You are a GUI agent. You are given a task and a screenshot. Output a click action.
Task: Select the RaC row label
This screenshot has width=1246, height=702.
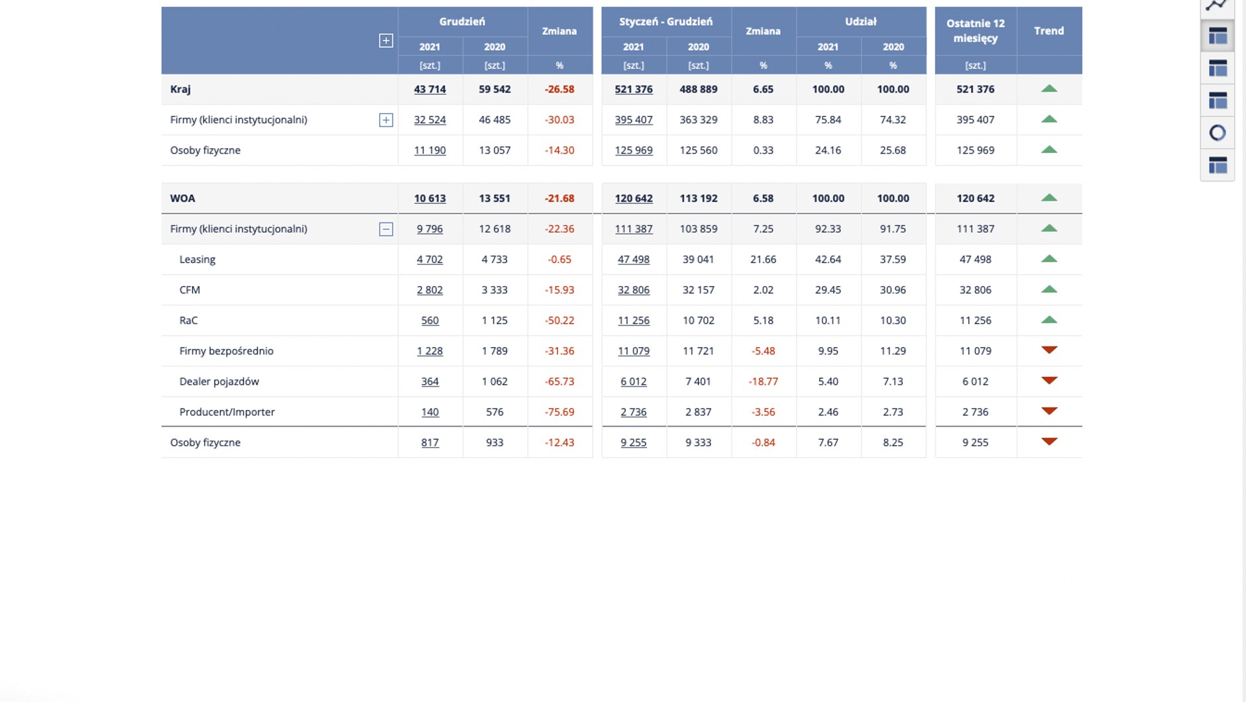188,321
